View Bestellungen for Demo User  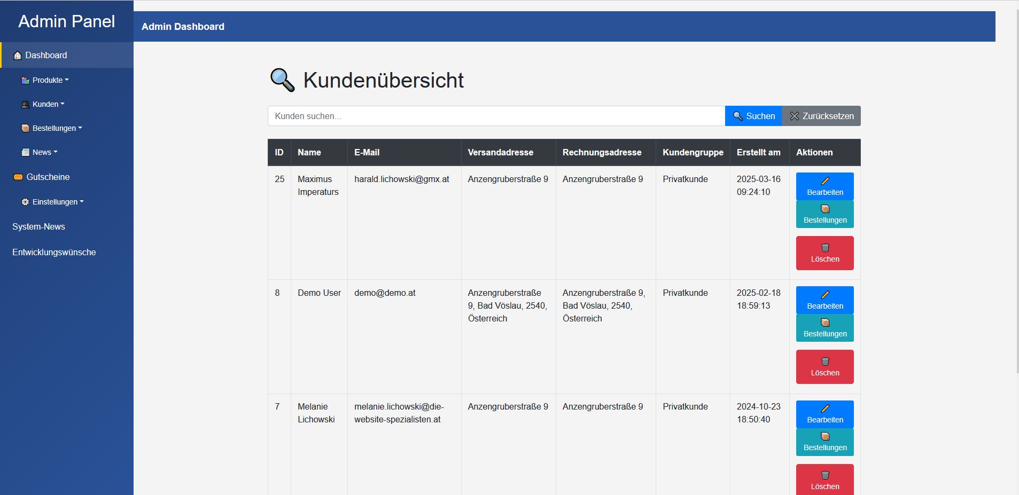tap(824, 328)
